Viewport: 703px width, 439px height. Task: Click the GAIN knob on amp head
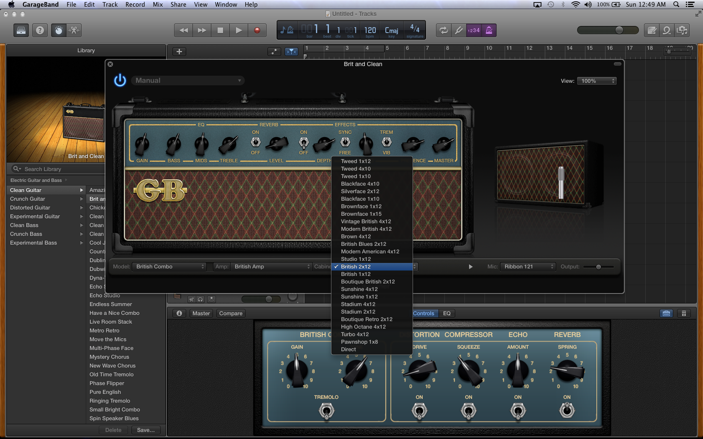point(142,145)
